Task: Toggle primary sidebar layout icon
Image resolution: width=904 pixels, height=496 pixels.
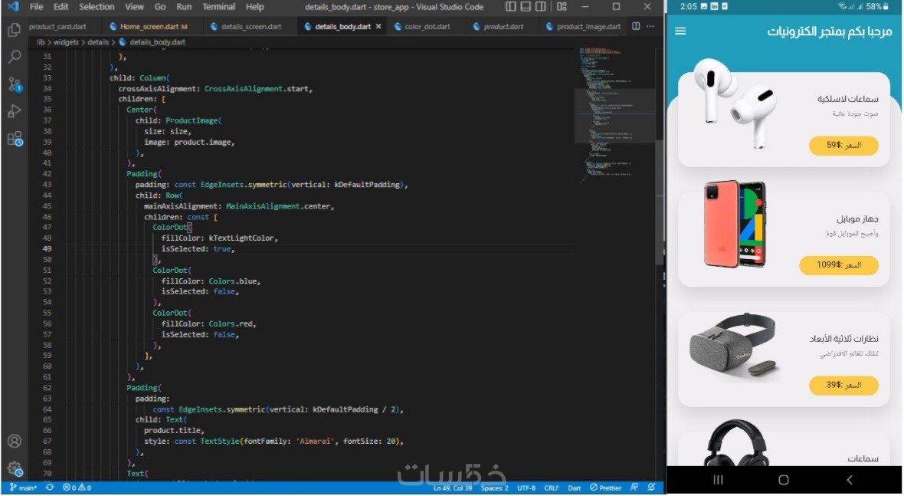Action: click(x=511, y=7)
